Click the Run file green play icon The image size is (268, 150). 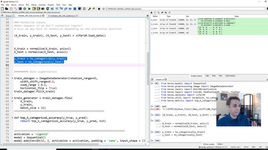[29, 9]
